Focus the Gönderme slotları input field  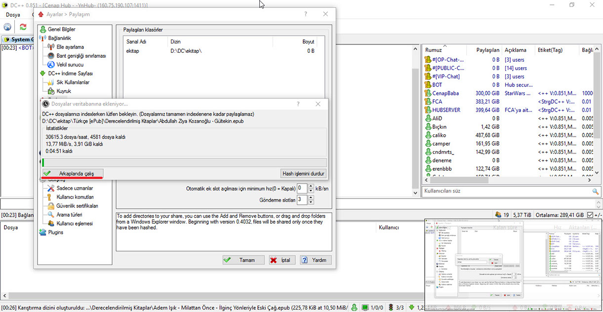[x=303, y=200]
